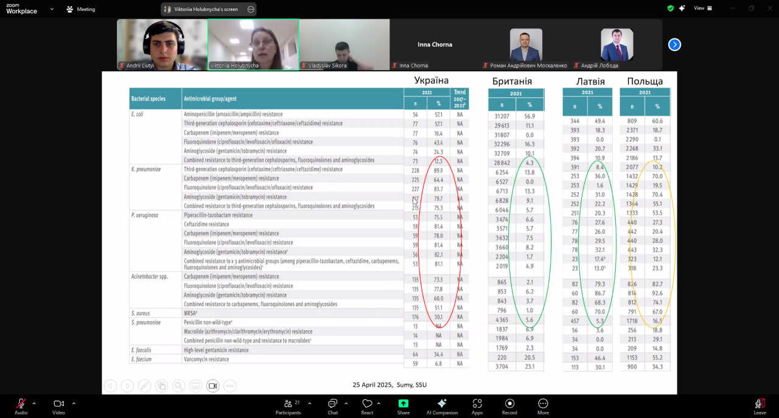Click the next slide arrow in slideshow
Viewport: 779px width, 418px height.
tap(127, 385)
